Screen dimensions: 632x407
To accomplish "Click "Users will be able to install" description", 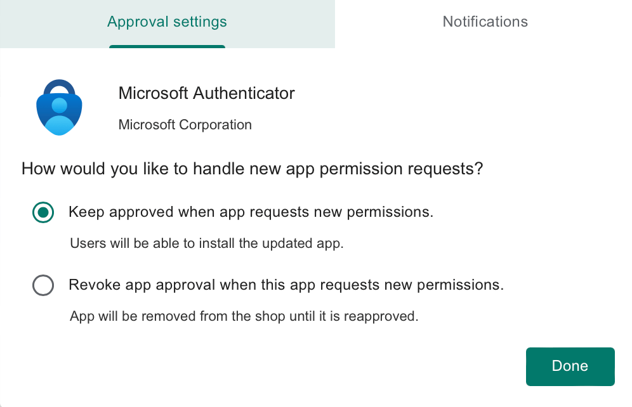I will (206, 243).
